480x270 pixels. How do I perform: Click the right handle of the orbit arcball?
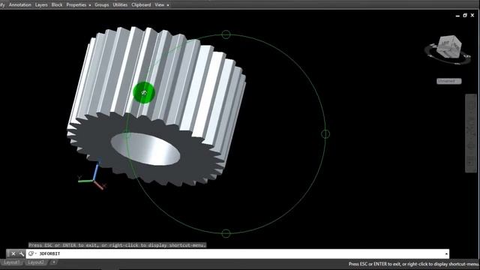coord(325,133)
